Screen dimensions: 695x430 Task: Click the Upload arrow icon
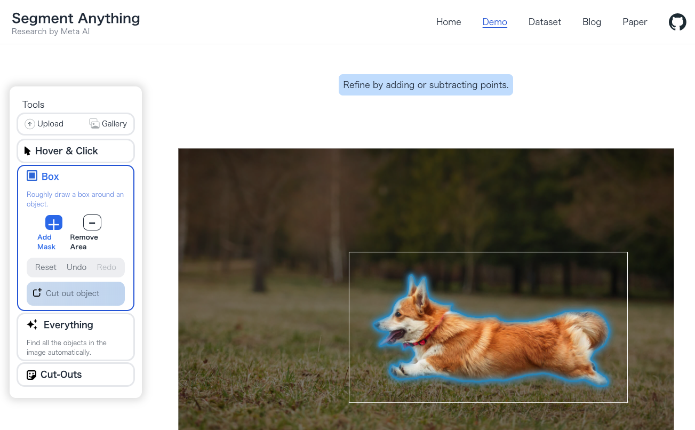[x=30, y=124]
